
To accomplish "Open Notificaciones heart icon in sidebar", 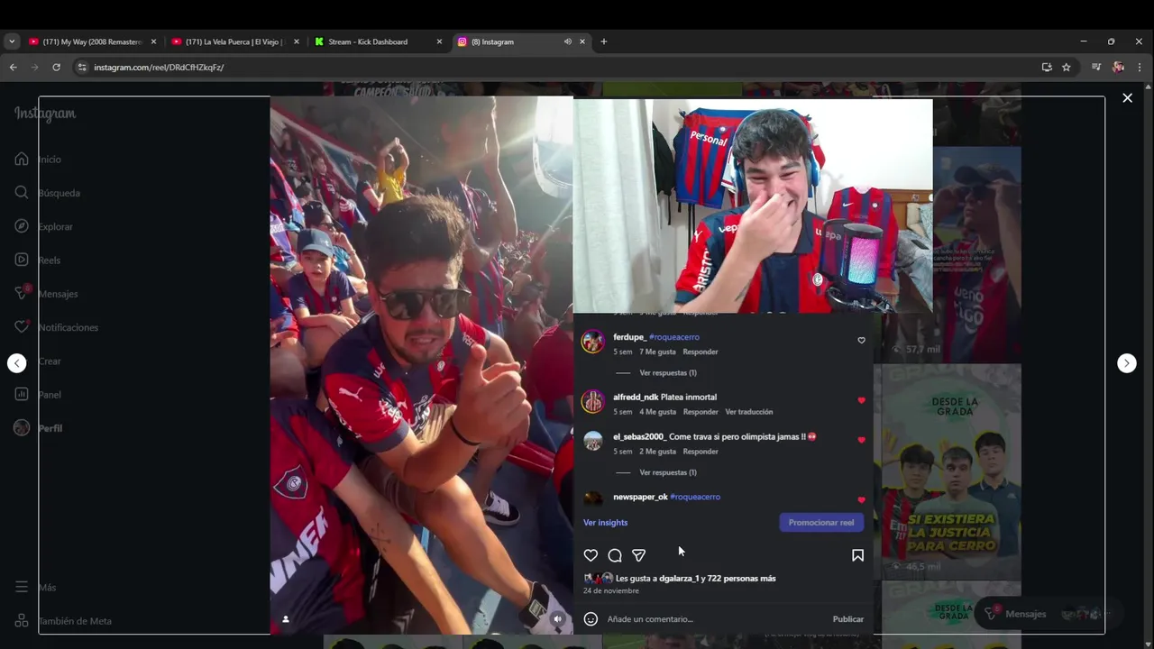I will pyautogui.click(x=22, y=326).
